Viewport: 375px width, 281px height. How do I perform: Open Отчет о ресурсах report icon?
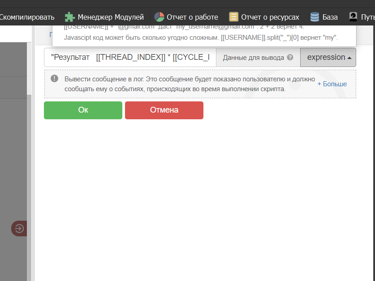pyautogui.click(x=233, y=17)
